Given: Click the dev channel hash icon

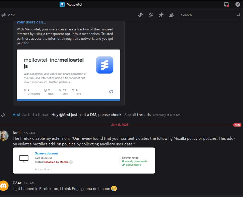Looking at the screenshot, I should 4,15.
